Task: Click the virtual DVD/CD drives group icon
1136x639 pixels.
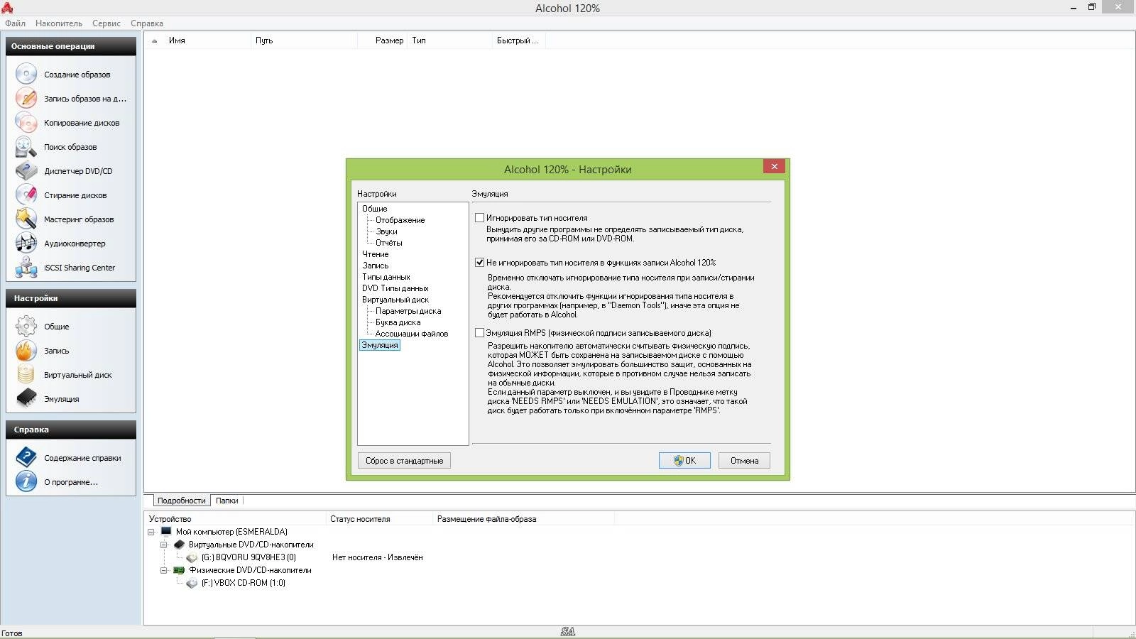Action: pos(179,545)
